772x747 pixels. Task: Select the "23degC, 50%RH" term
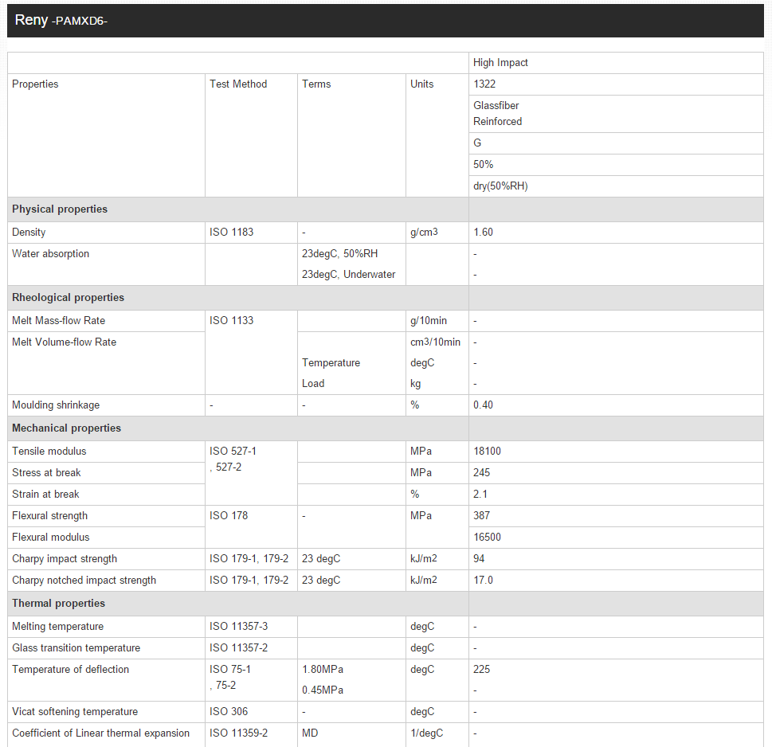click(x=339, y=254)
